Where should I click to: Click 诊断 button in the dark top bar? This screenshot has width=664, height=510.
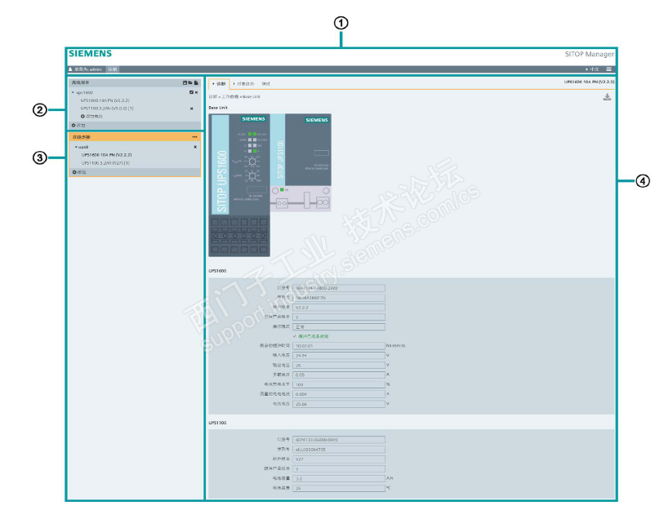tap(112, 69)
